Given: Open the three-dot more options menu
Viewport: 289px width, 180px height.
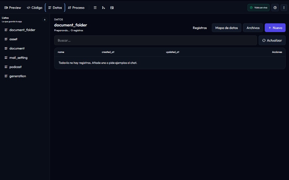Looking at the screenshot, I should click(284, 8).
